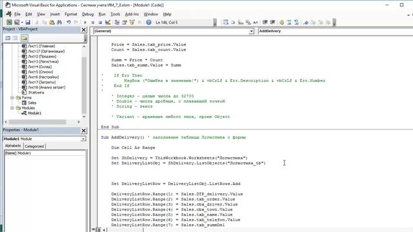Open the Window menu
413x232 pixels.
click(150, 14)
